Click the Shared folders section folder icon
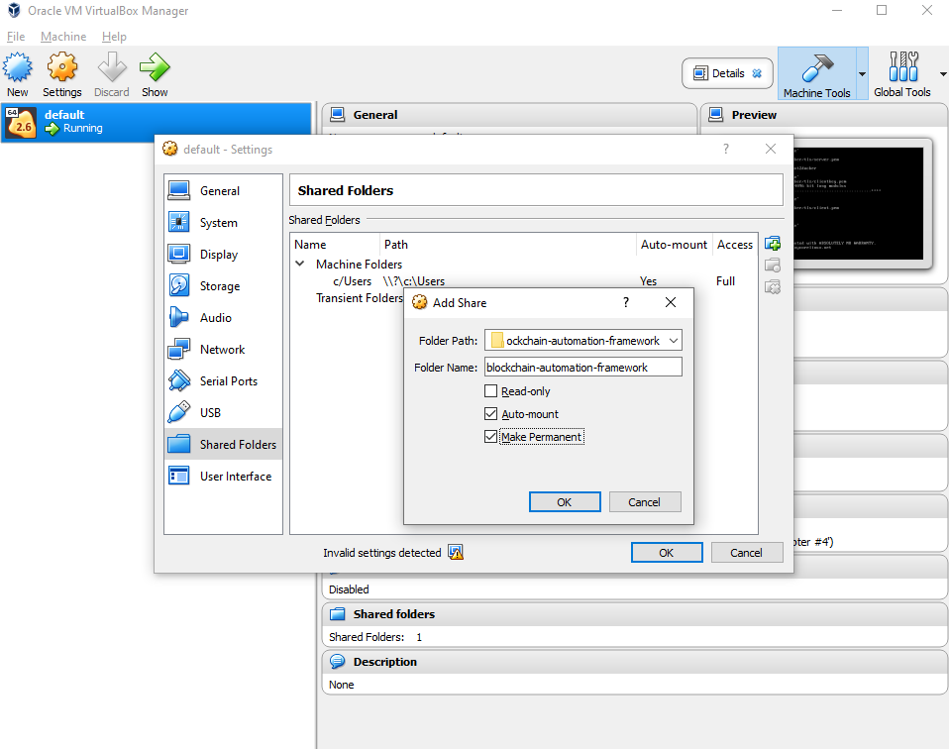This screenshot has height=749, width=949. tap(337, 614)
